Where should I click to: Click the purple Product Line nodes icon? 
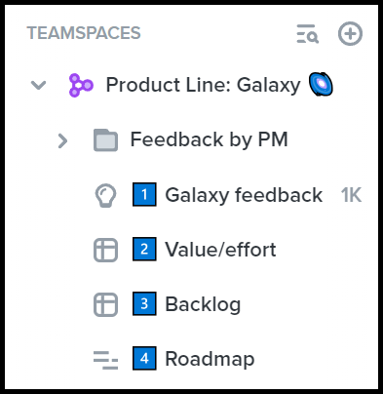(x=81, y=86)
